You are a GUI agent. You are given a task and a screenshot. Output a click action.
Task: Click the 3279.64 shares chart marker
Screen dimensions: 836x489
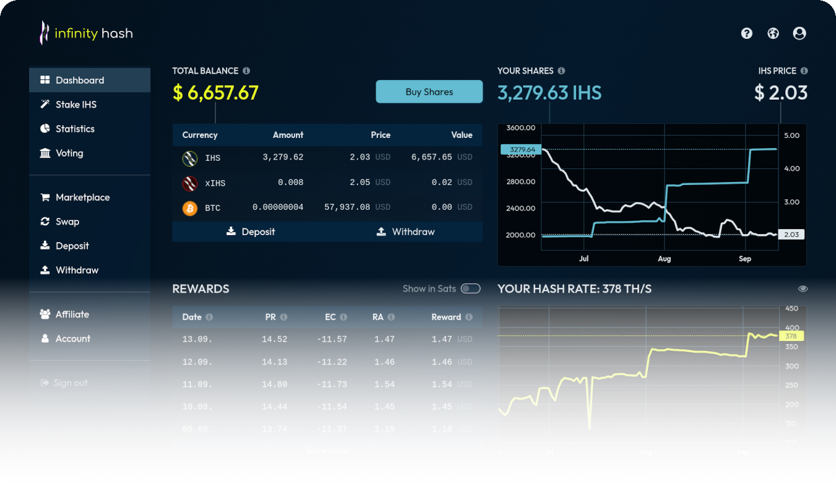[x=520, y=149]
